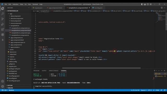Click the div.card-body breadcrumb

(x=137, y=11)
